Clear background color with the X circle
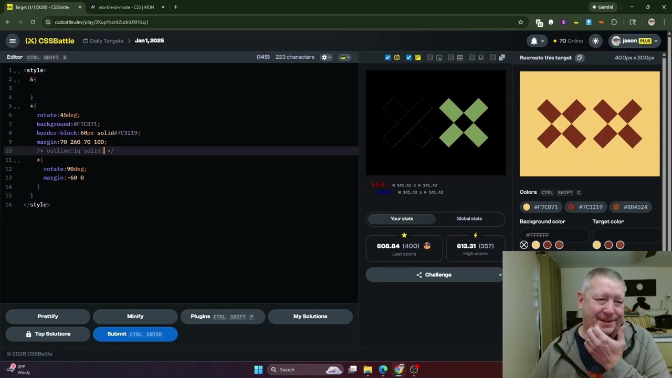 [x=524, y=245]
